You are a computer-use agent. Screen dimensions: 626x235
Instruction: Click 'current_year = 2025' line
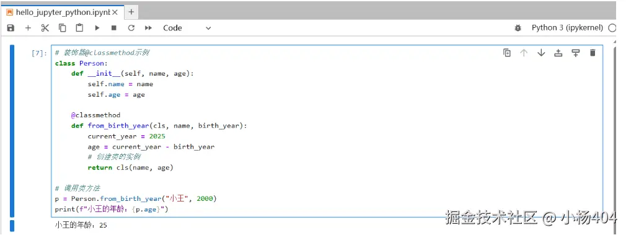point(126,136)
